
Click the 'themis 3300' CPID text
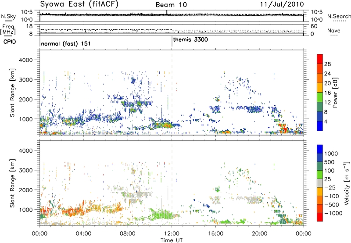(x=190, y=39)
